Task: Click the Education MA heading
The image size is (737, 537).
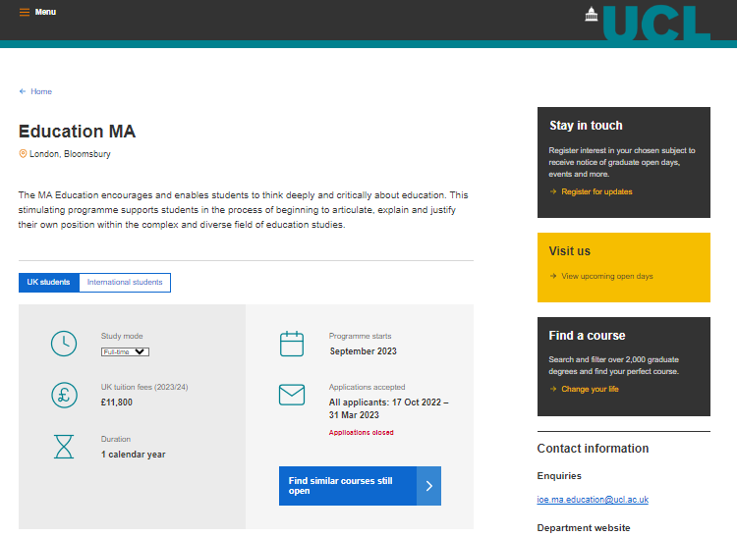Action: tap(77, 132)
